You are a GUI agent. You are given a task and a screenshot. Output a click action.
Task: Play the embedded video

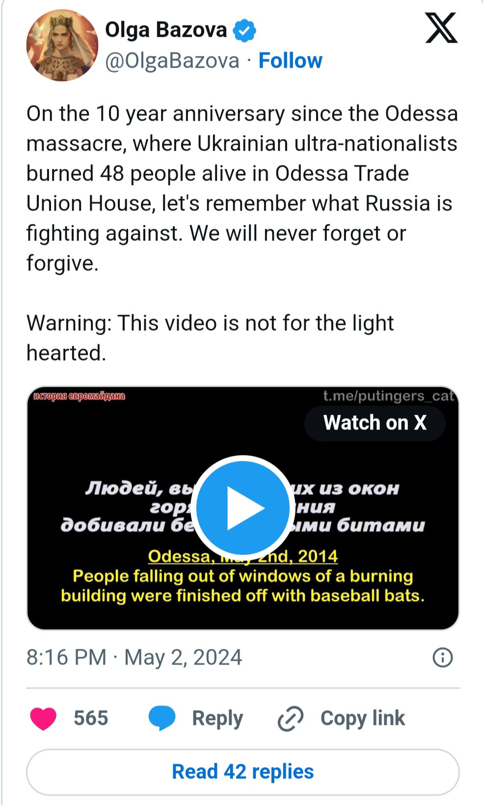click(x=242, y=508)
